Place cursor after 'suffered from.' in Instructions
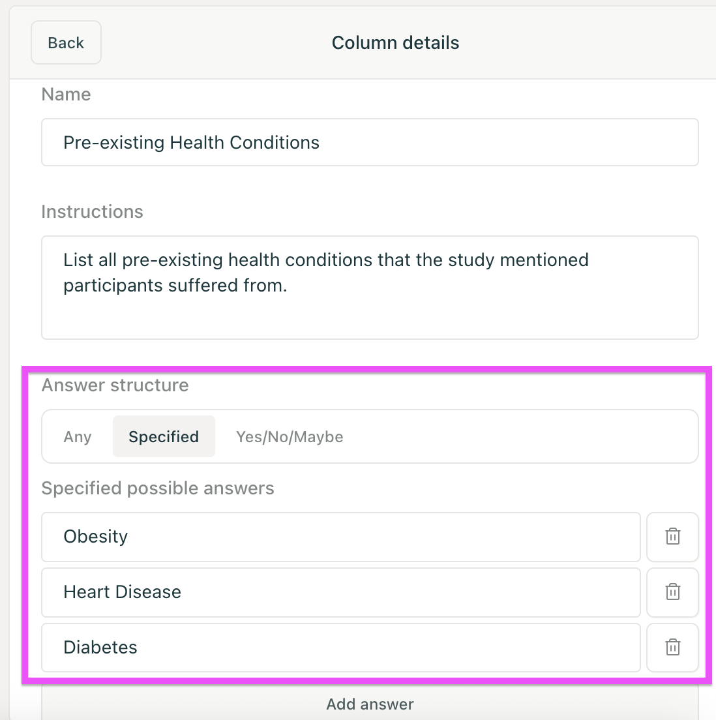 289,286
